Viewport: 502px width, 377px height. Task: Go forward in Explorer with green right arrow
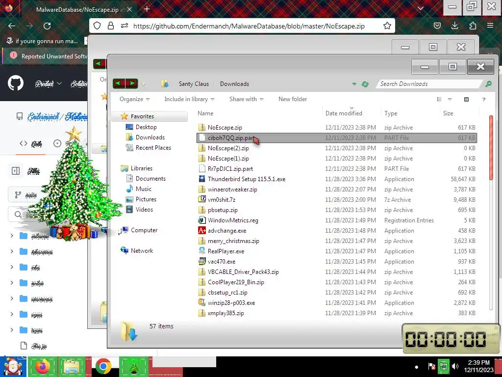point(132,83)
